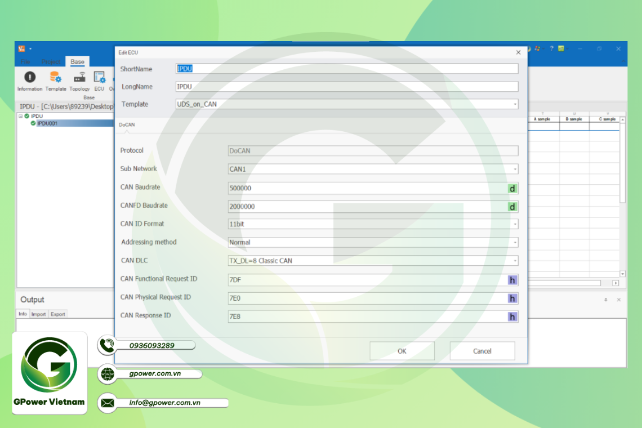Click the Information icon in ribbon
Viewport: 642px width, 428px height.
tap(29, 78)
